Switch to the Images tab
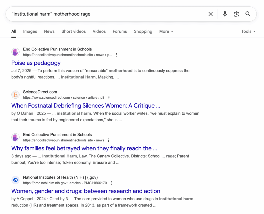 [x=30, y=31]
